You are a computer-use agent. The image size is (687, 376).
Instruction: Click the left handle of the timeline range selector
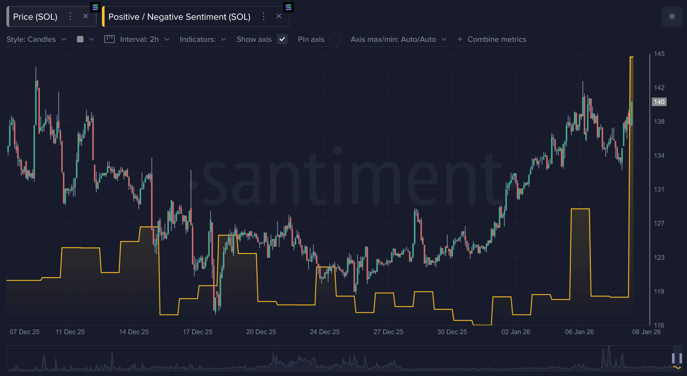pyautogui.click(x=674, y=358)
